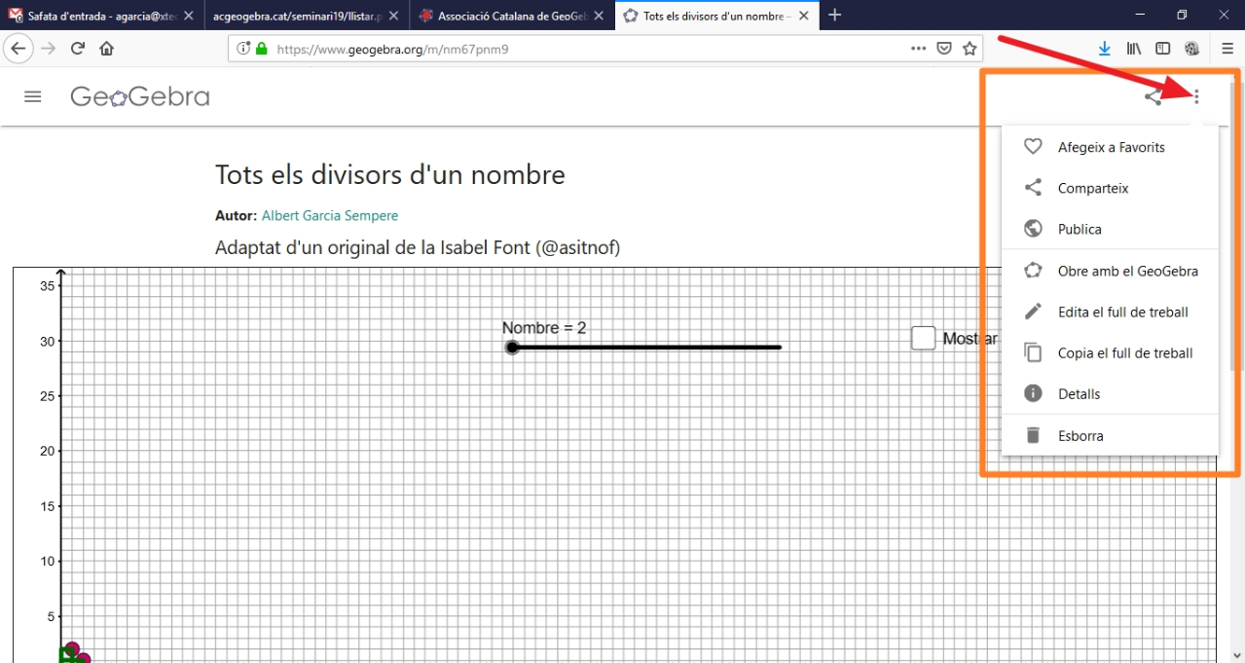
Task: Click the three-dot more options icon
Action: pyautogui.click(x=1197, y=96)
